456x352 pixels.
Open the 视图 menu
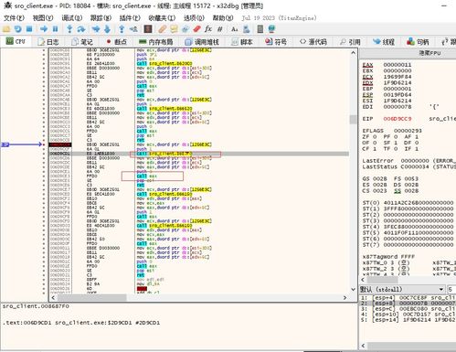pyautogui.click(x=43, y=18)
